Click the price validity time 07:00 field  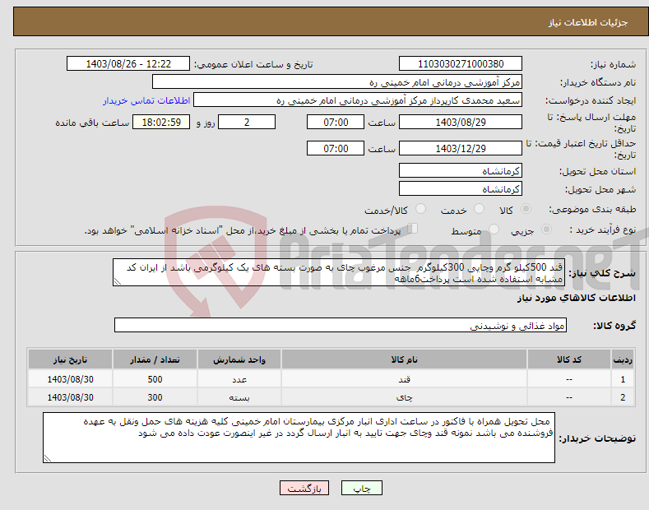(x=336, y=148)
